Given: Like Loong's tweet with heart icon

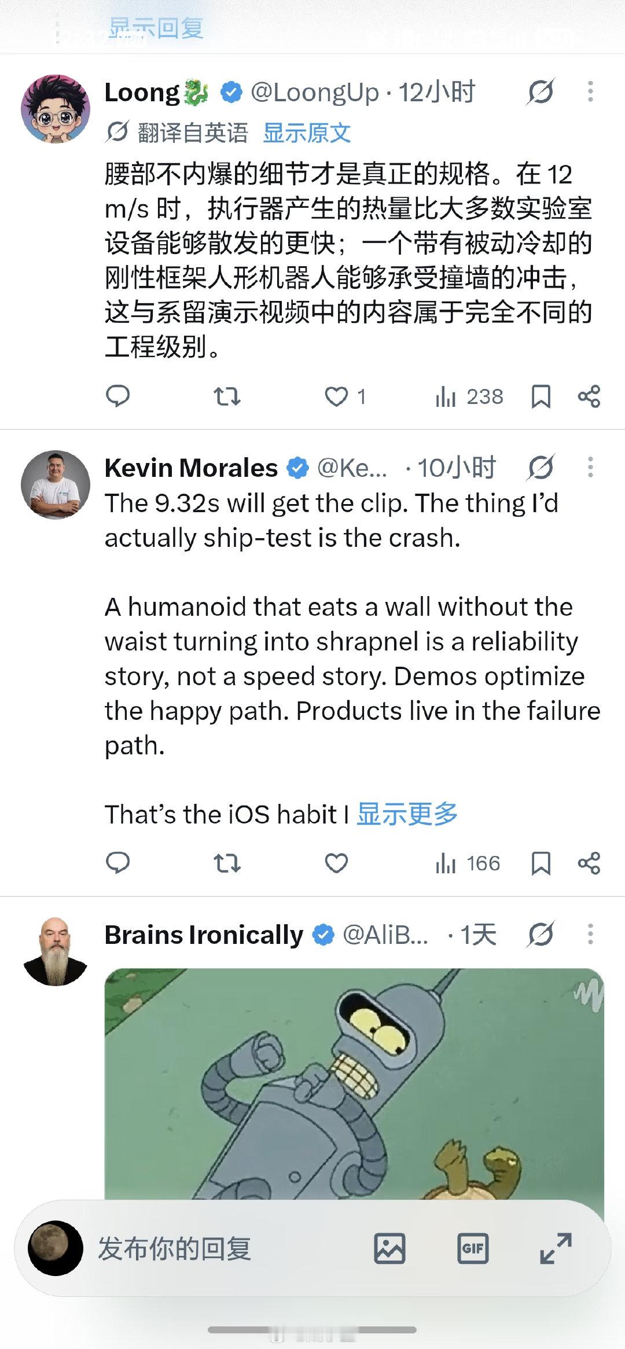Looking at the screenshot, I should point(336,396).
